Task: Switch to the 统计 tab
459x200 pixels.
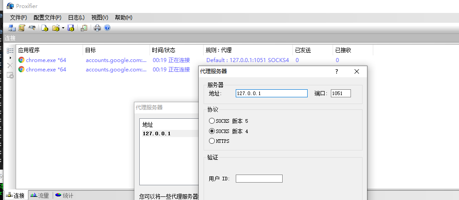Action: (64, 196)
